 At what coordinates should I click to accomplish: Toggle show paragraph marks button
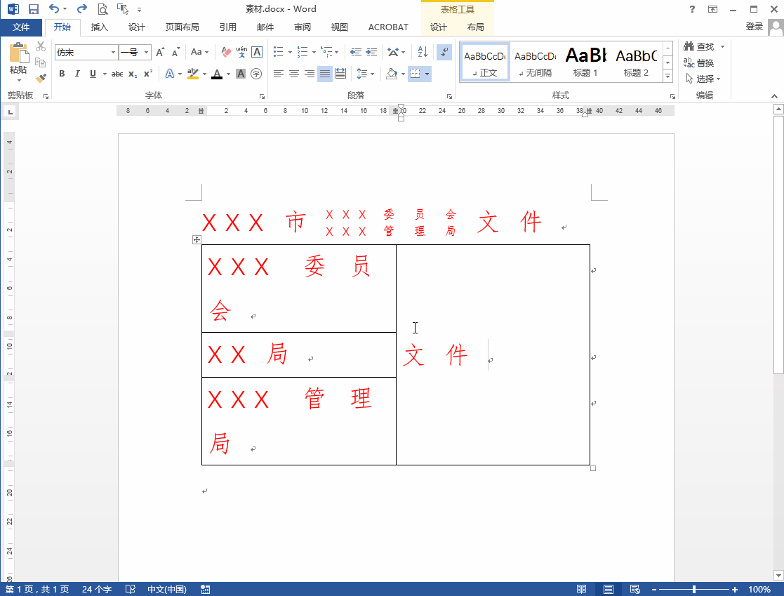(x=444, y=52)
